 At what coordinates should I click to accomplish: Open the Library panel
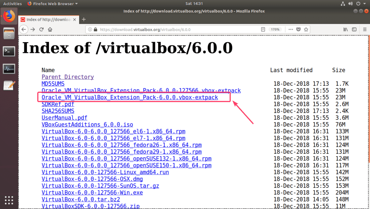pyautogui.click(x=345, y=30)
